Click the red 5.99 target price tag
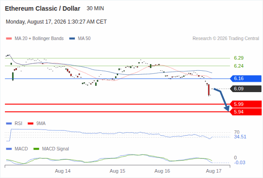This screenshot has width=263, height=178. coord(246,104)
